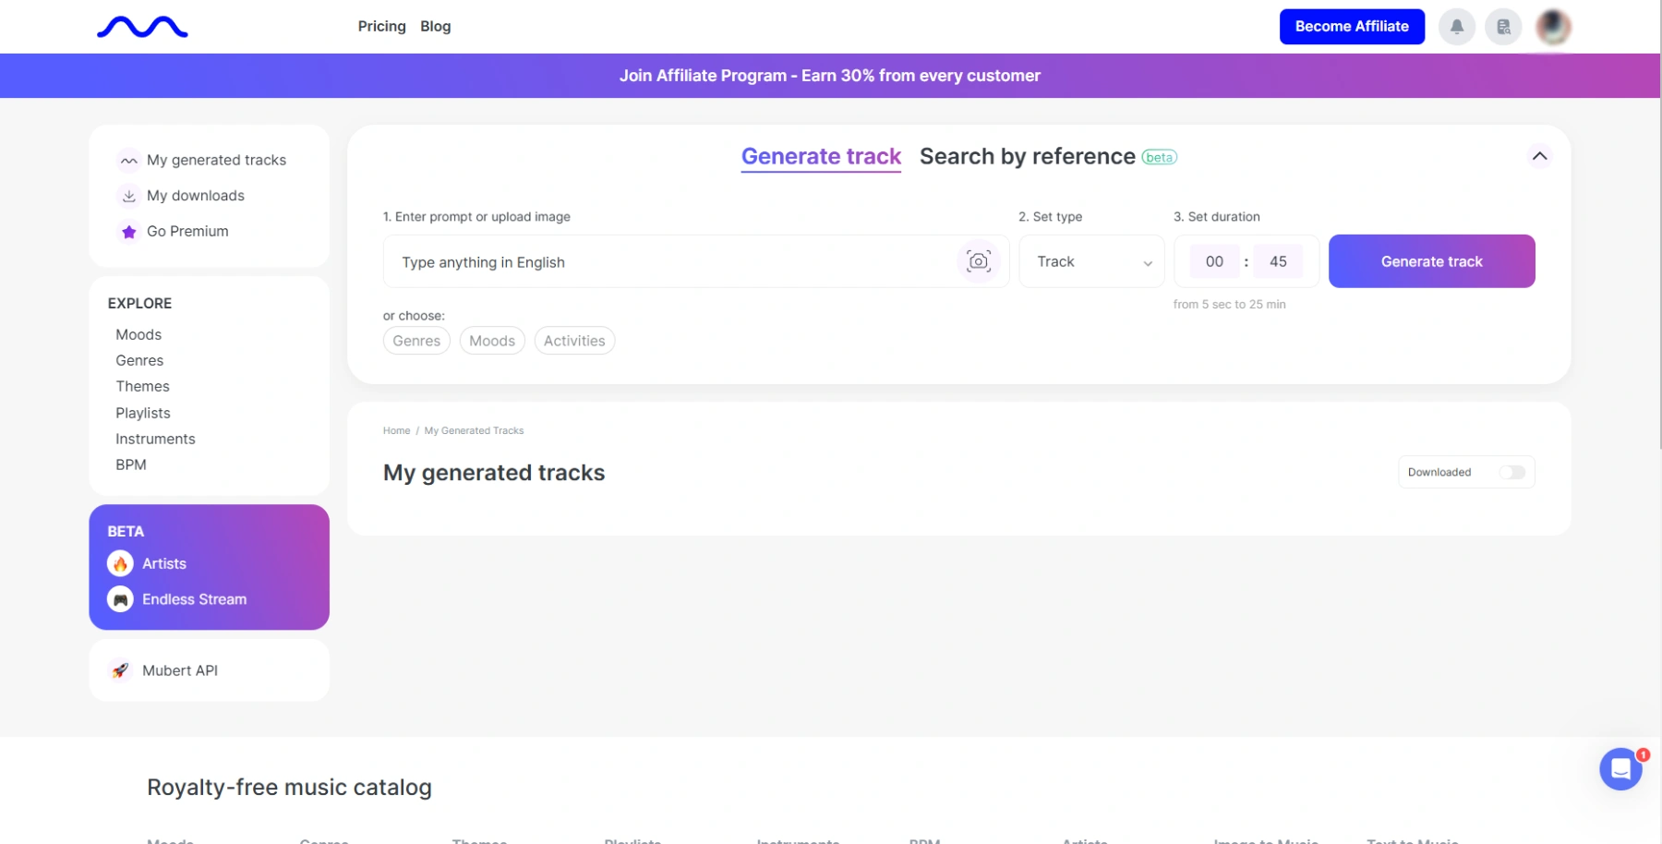Open Go Premium in the sidebar
Screen dimensions: 1662x844
187,231
